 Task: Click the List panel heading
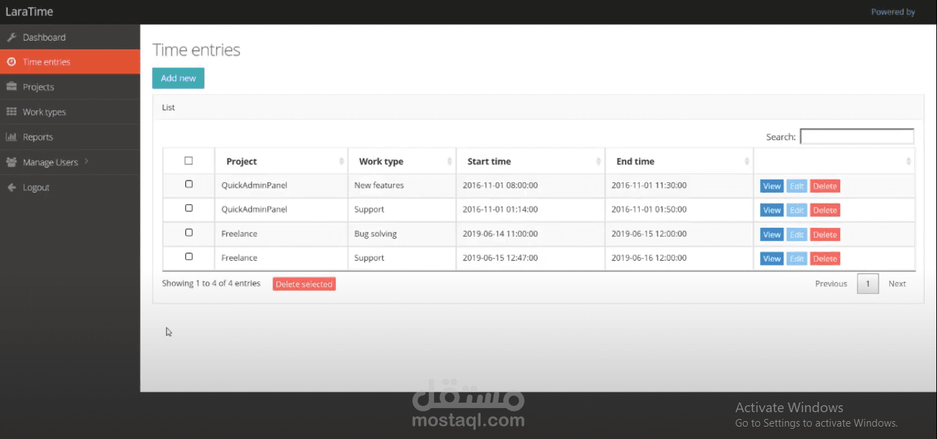tap(168, 107)
